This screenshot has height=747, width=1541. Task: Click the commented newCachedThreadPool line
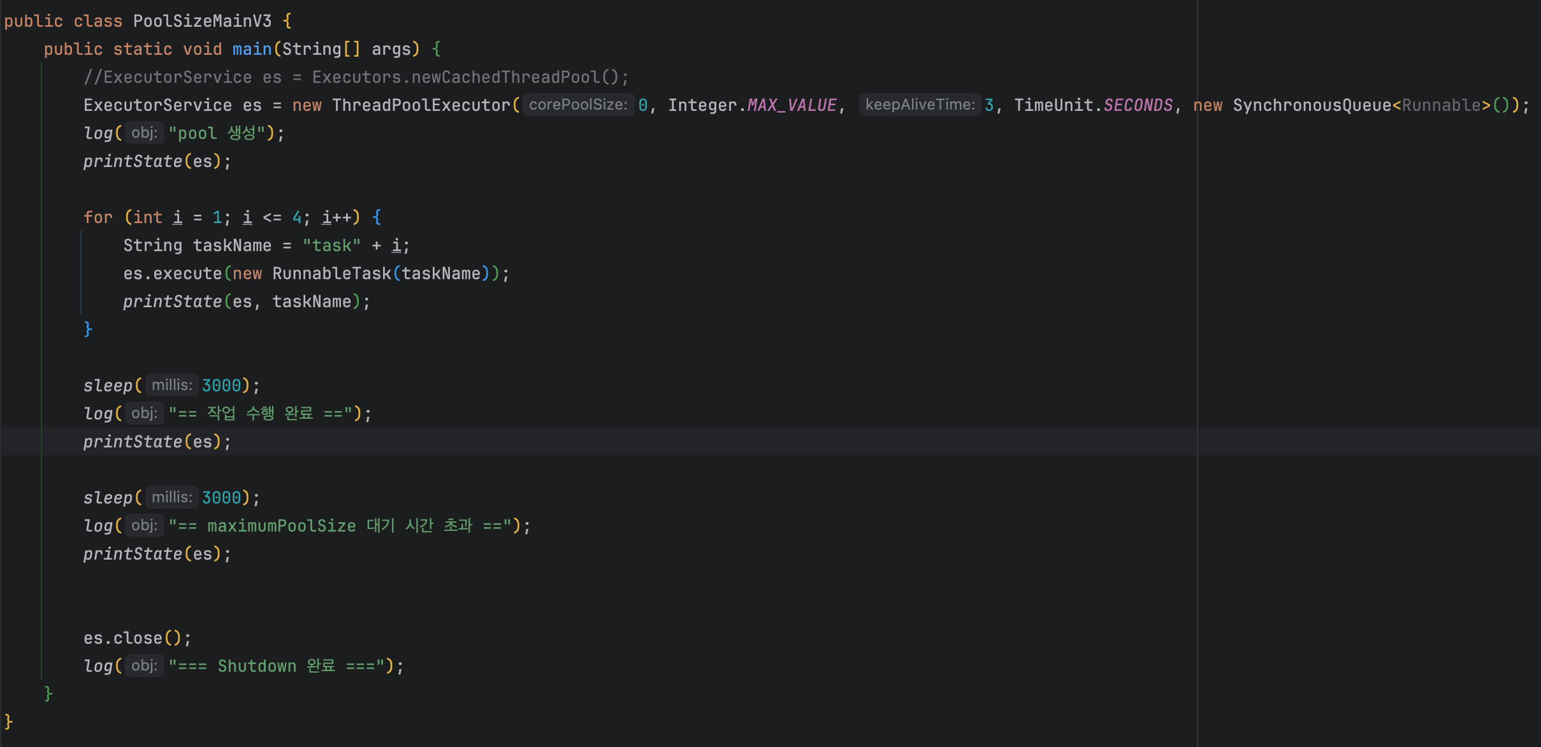(x=356, y=77)
